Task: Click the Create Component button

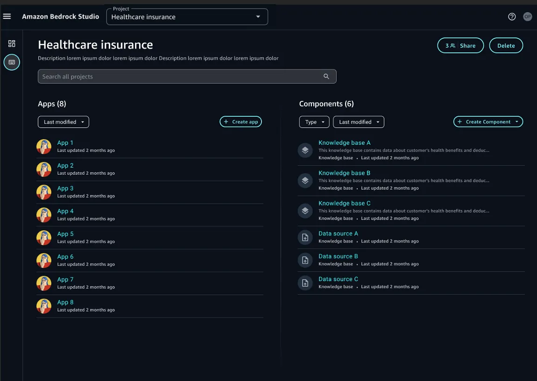Action: coord(488,122)
